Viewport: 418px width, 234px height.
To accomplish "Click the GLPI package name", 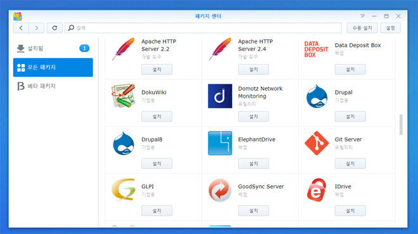I will [x=148, y=186].
